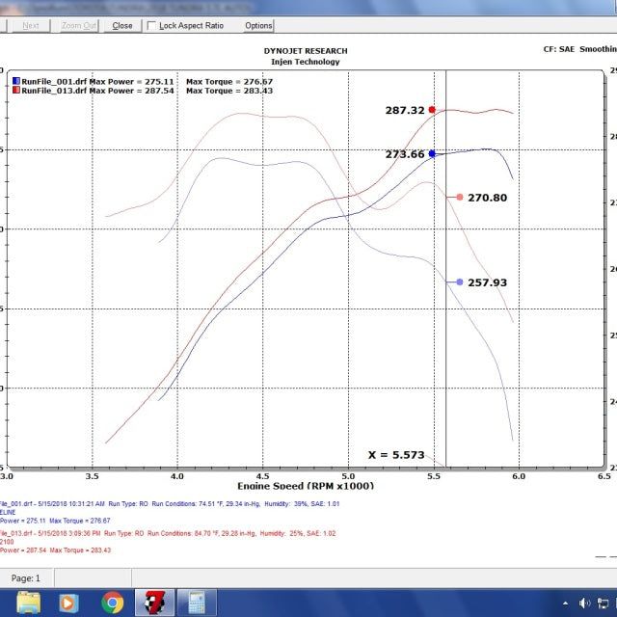
Task: Toggle the Lock Aspect Ratio checkbox
Action: coord(151,26)
